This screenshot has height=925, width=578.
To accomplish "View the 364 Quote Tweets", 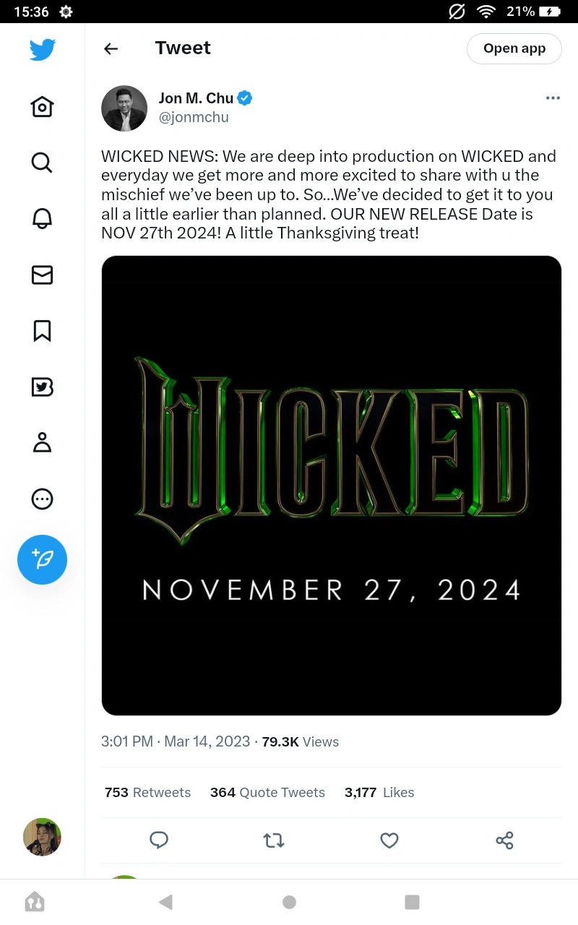I will [x=267, y=793].
